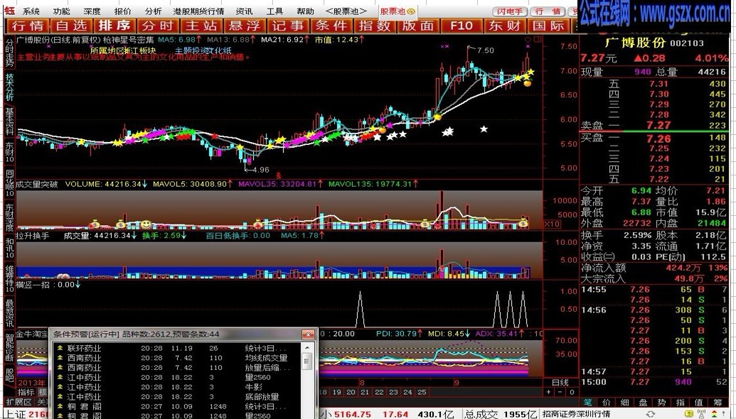Select the 江中药业 牛影 alert row
The image size is (736, 419).
(176, 387)
